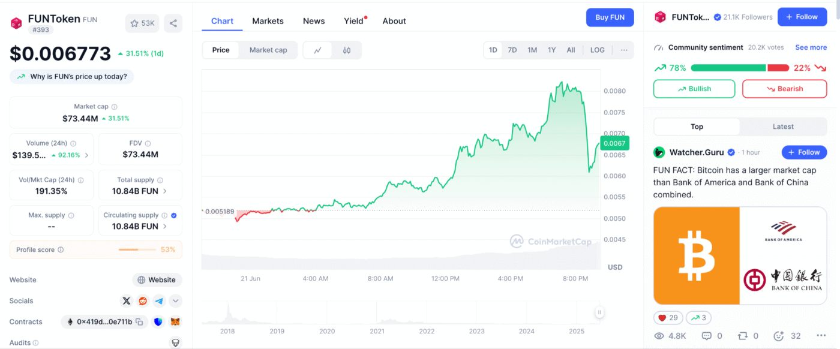Open the Profile score info icon
Screen dimensions: 840x349
click(x=61, y=250)
